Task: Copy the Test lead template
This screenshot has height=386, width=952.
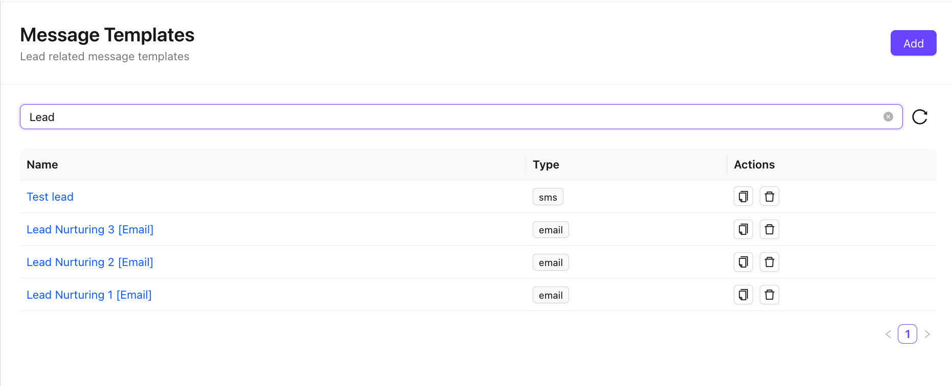Action: click(743, 197)
